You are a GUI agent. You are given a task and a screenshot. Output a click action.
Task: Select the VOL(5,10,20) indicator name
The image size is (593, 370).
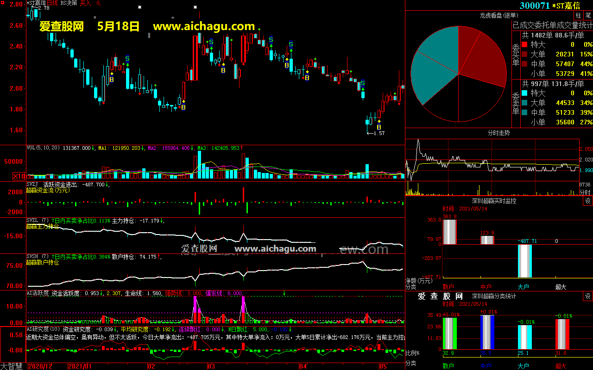coord(43,148)
